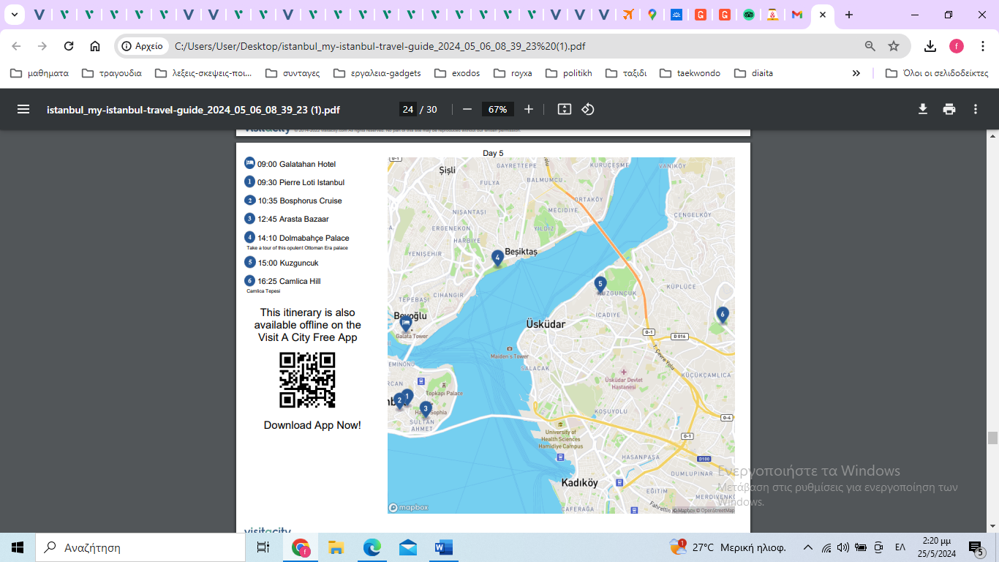Toggle fit to page button
This screenshot has height=562, width=999.
point(564,109)
